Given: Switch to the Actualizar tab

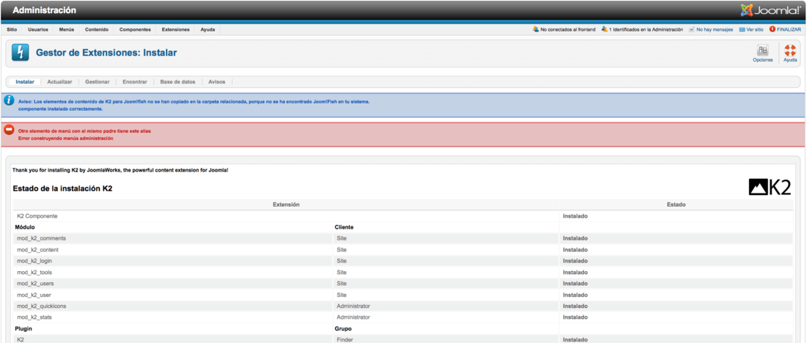Looking at the screenshot, I should 59,82.
